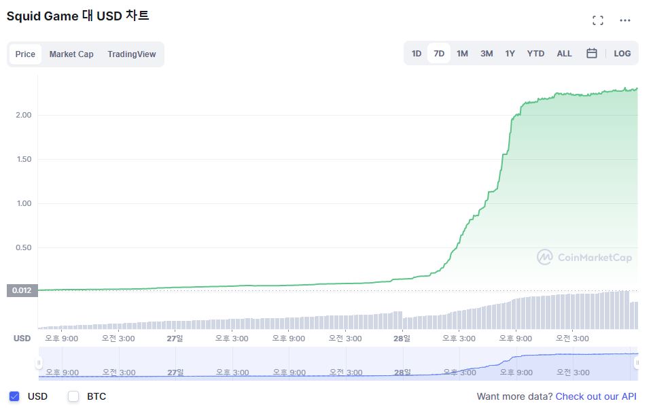Screen dimensions: 653x414
Task: Display ALL time price history
Action: coord(564,54)
